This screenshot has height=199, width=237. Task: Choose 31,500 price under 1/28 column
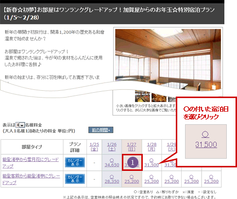point(152,165)
